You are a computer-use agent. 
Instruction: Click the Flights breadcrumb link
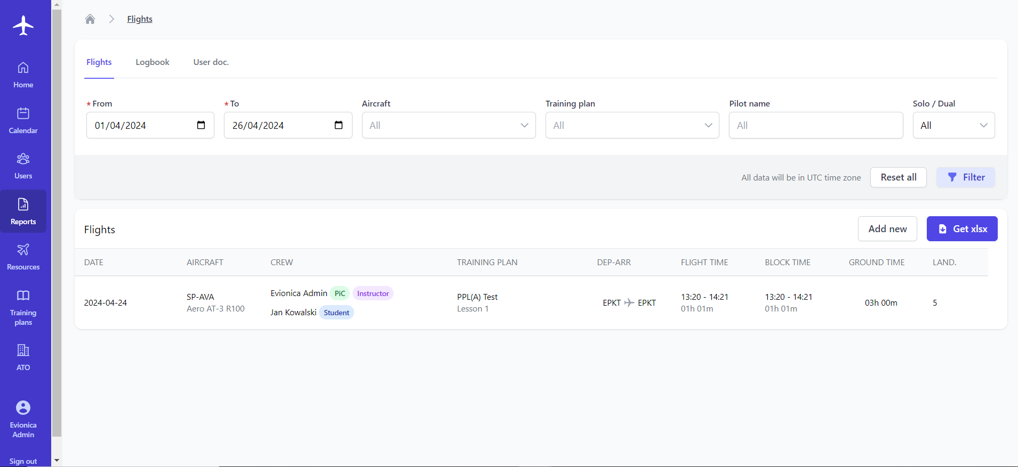coord(140,19)
